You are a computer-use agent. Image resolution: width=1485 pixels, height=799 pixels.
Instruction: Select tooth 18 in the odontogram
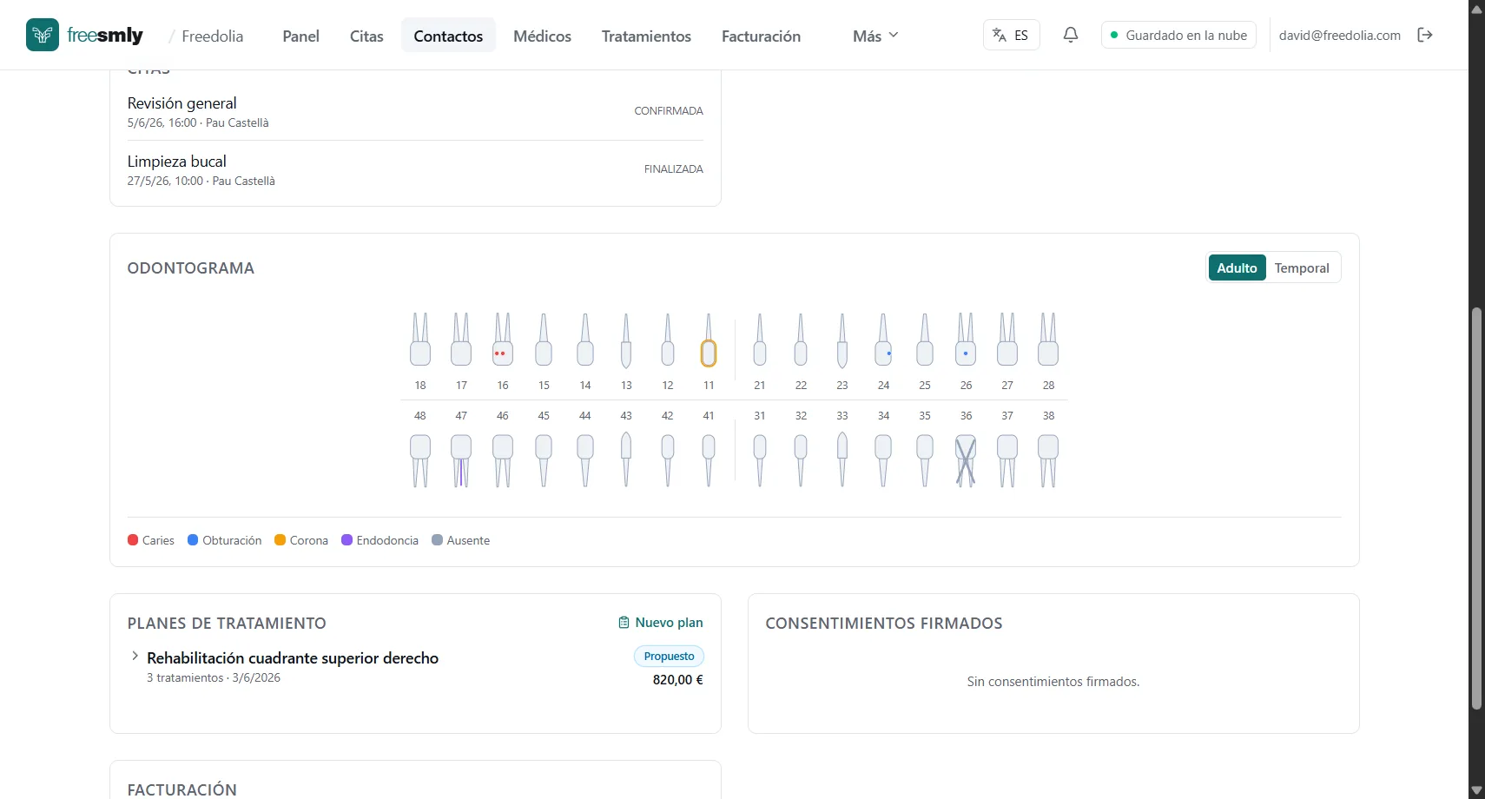click(420, 340)
